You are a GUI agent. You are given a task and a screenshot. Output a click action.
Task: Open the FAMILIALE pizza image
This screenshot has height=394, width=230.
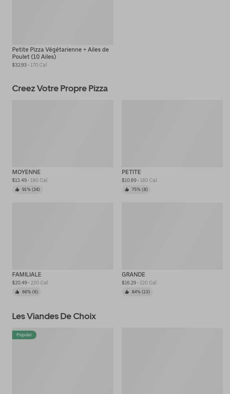tap(62, 236)
